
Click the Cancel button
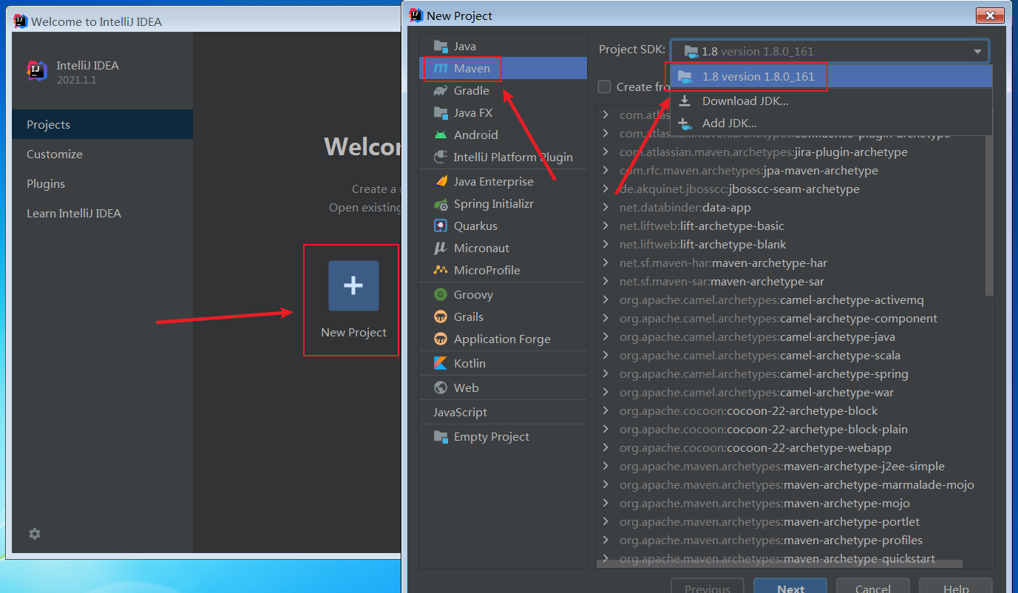coord(872,587)
